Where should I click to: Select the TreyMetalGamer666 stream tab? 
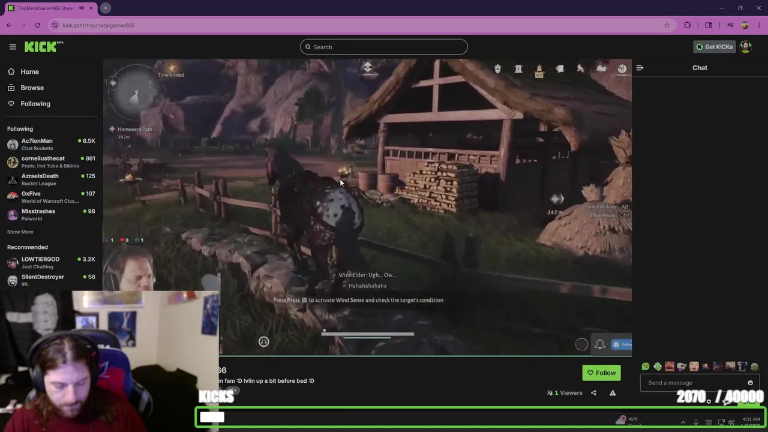50,8
